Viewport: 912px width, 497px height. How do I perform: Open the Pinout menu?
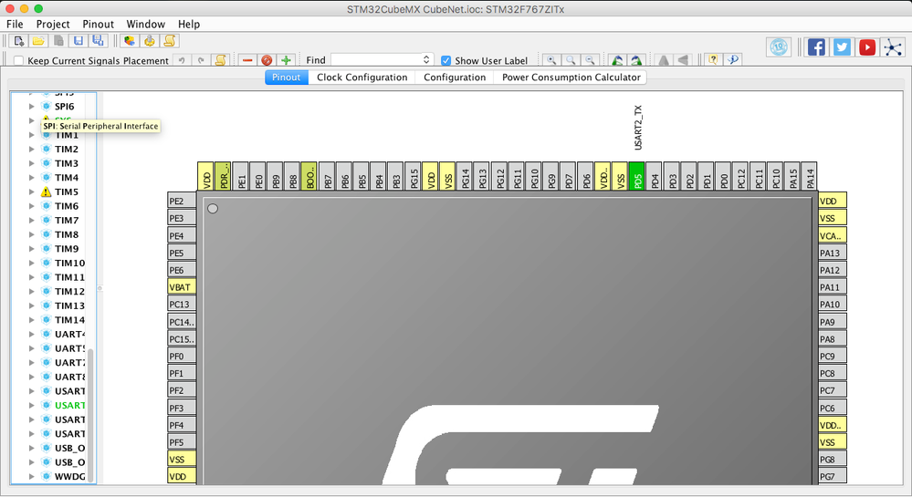coord(98,24)
